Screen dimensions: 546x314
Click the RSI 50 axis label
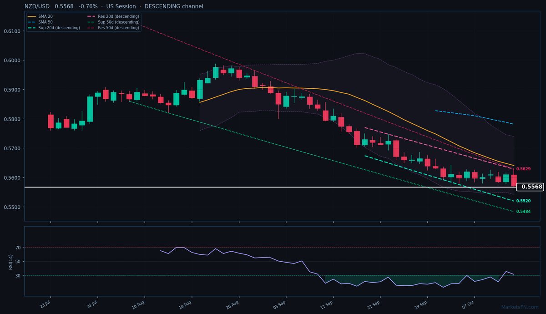(x=19, y=262)
